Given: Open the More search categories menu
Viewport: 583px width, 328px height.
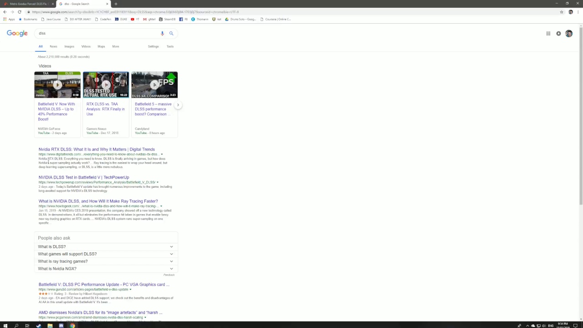Looking at the screenshot, I should (x=116, y=46).
